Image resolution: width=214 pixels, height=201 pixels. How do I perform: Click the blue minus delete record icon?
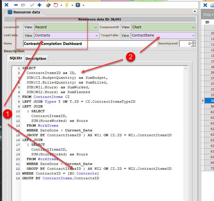16,5
